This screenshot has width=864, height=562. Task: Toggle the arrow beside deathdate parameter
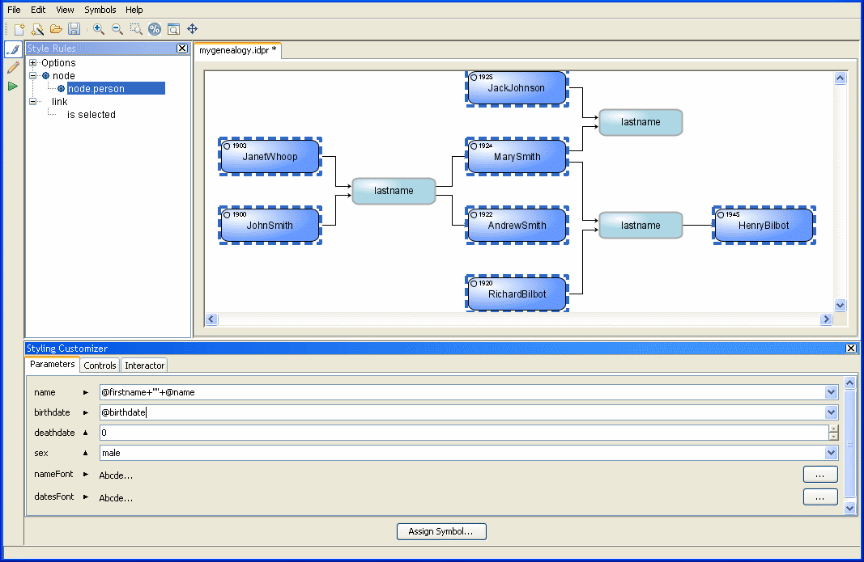tap(86, 433)
